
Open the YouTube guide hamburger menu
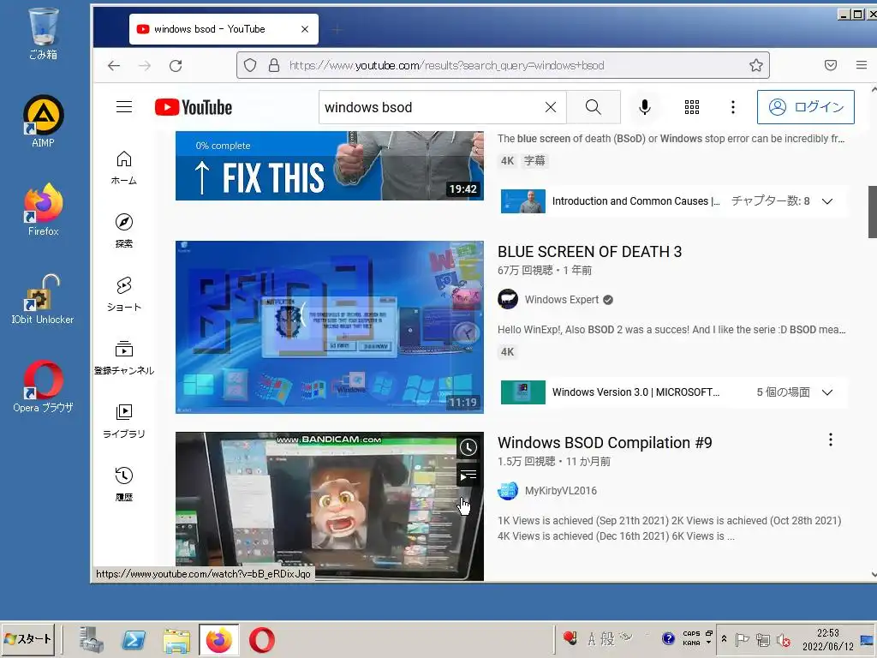[x=124, y=107]
